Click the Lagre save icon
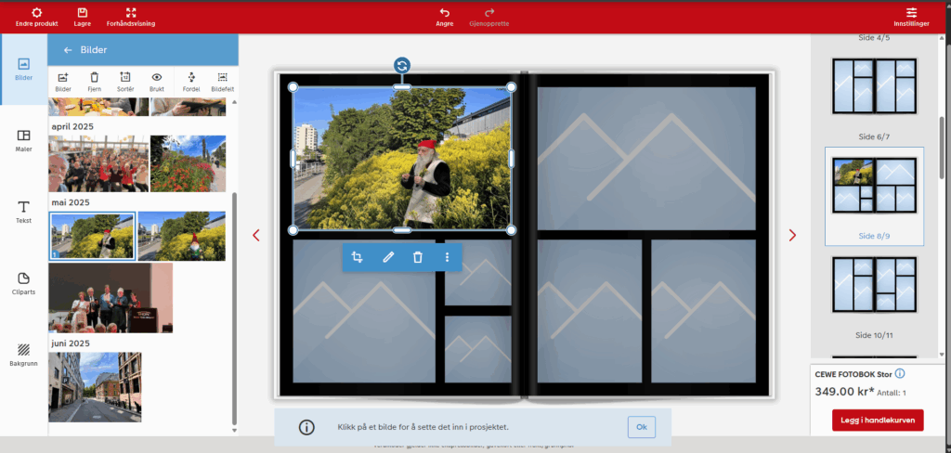 (82, 17)
